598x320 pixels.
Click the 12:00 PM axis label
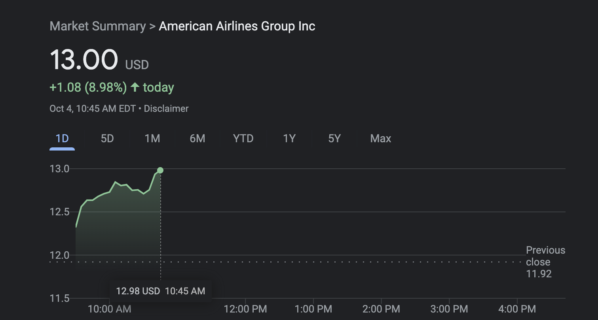tap(245, 309)
